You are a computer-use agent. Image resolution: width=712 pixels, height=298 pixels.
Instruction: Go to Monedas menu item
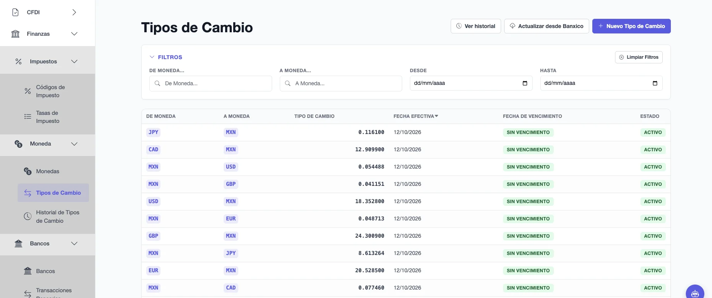pos(53,171)
